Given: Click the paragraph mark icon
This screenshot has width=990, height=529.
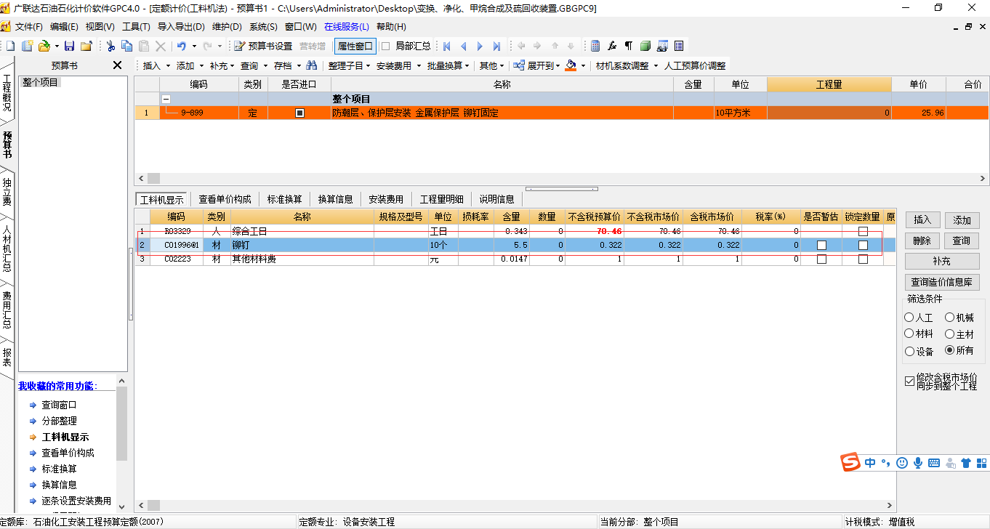Looking at the screenshot, I should pyautogui.click(x=629, y=46).
